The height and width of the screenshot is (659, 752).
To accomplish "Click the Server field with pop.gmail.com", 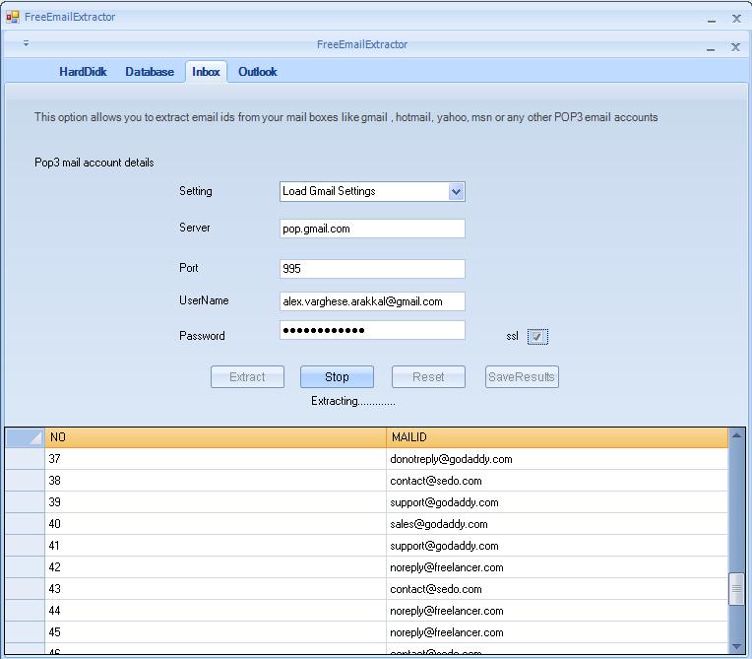I will pyautogui.click(x=372, y=229).
